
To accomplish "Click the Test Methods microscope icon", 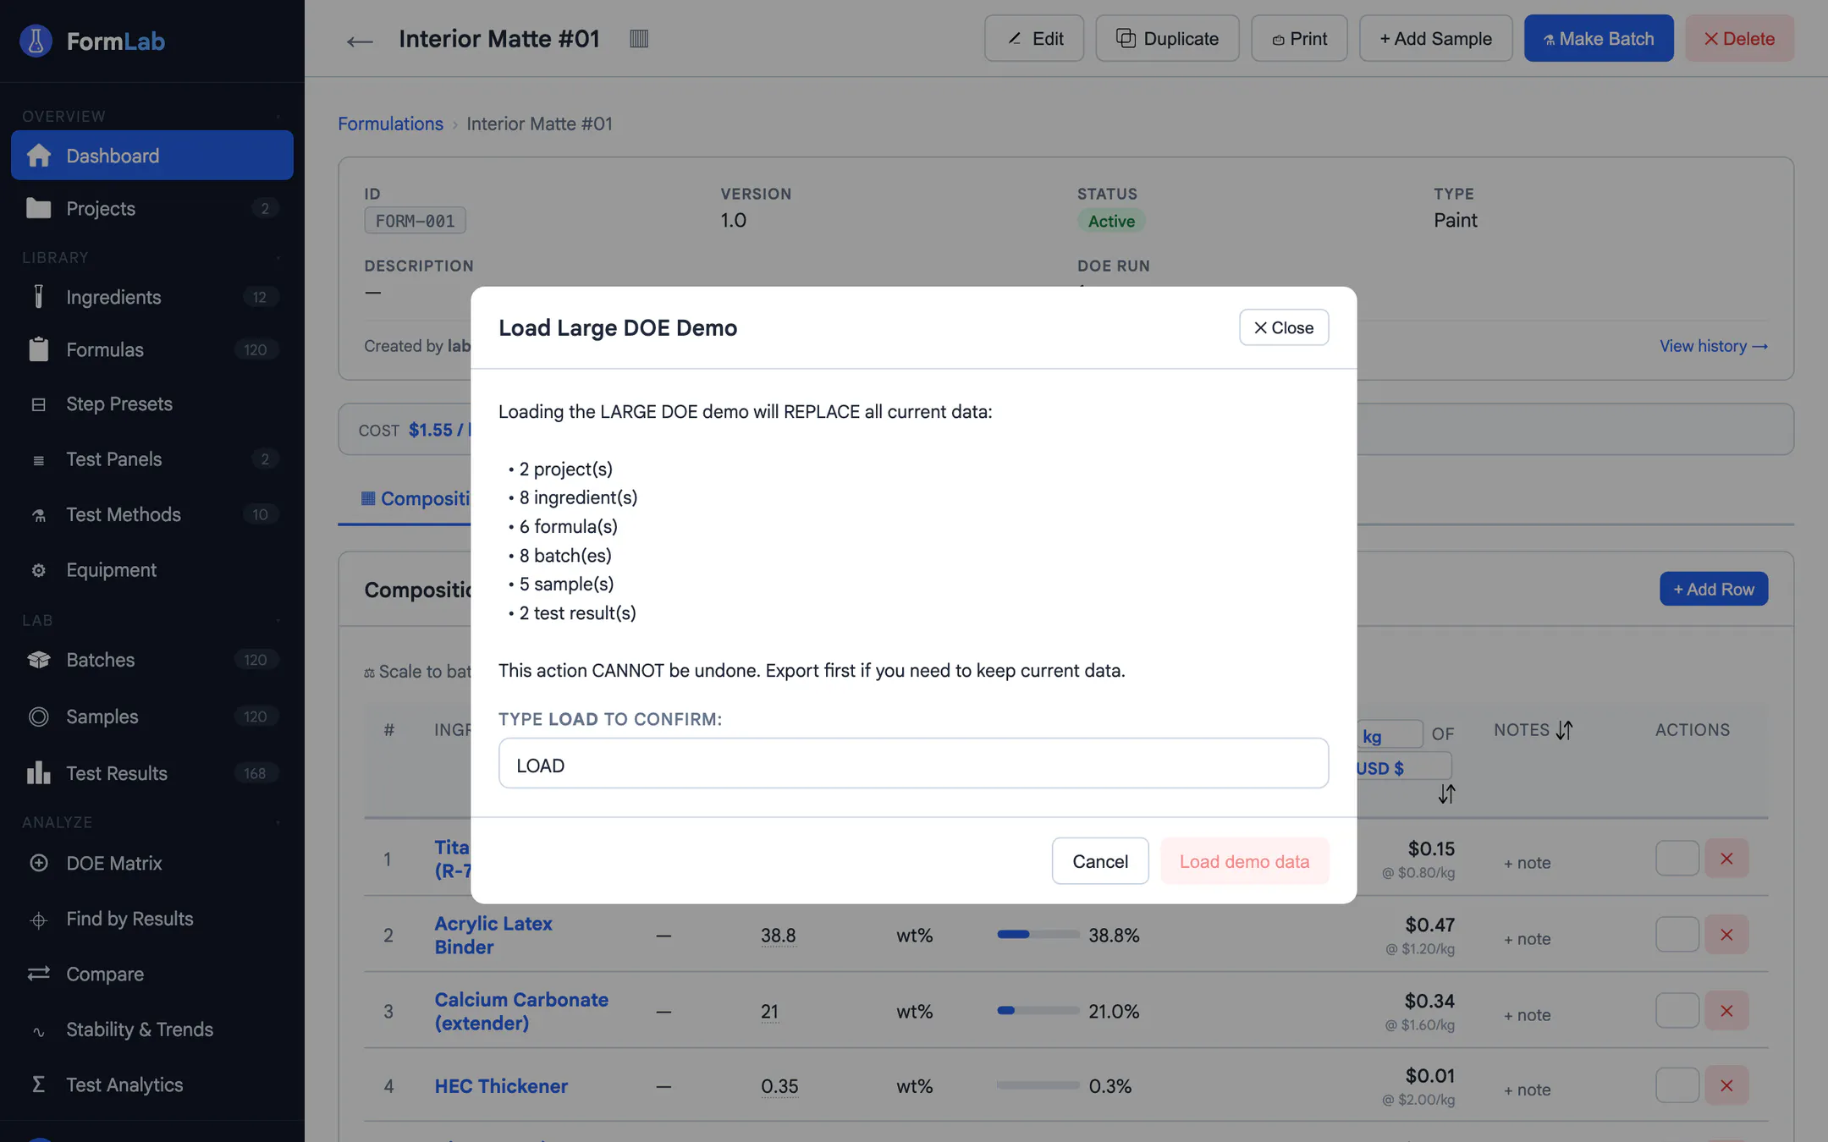I will [x=38, y=515].
